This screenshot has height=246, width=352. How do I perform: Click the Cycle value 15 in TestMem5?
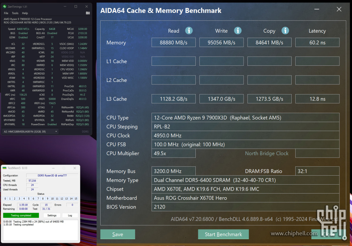coord(46,205)
